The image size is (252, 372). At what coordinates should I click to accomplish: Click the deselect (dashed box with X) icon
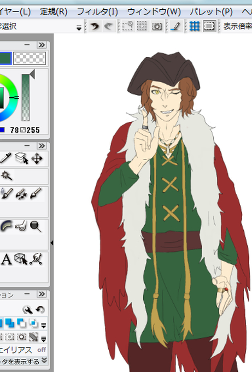coord(127,26)
